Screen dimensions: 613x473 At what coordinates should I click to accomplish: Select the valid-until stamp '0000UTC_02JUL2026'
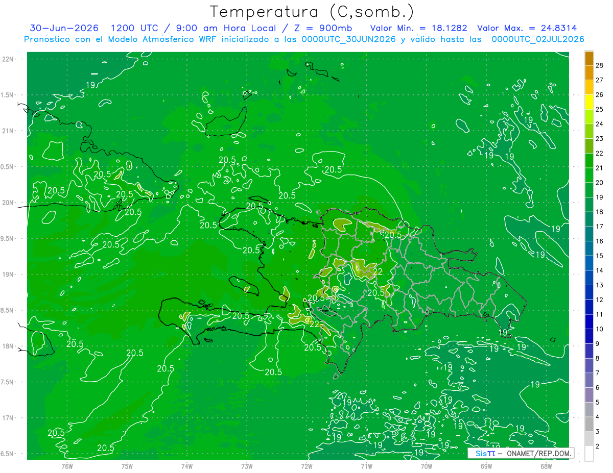tap(538, 39)
